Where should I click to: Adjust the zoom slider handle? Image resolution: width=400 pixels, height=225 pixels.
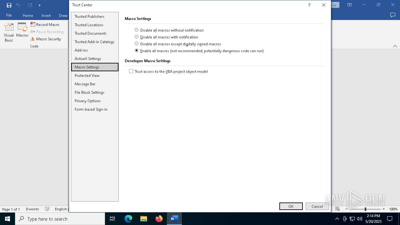[365, 209]
